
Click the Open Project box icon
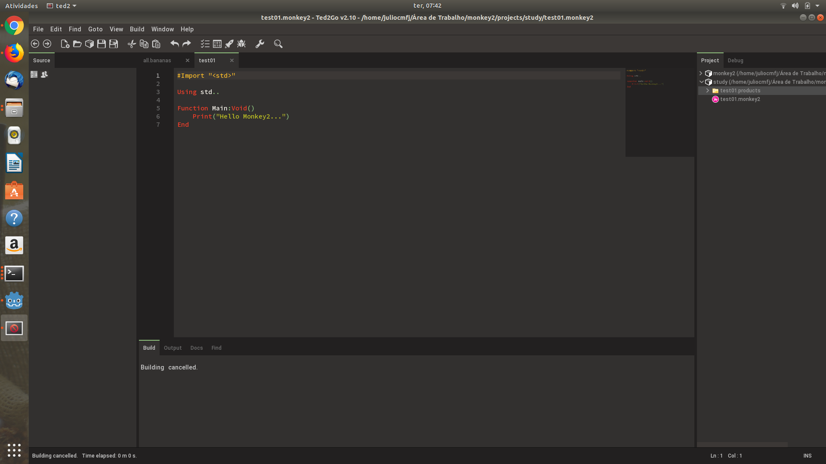coord(89,44)
